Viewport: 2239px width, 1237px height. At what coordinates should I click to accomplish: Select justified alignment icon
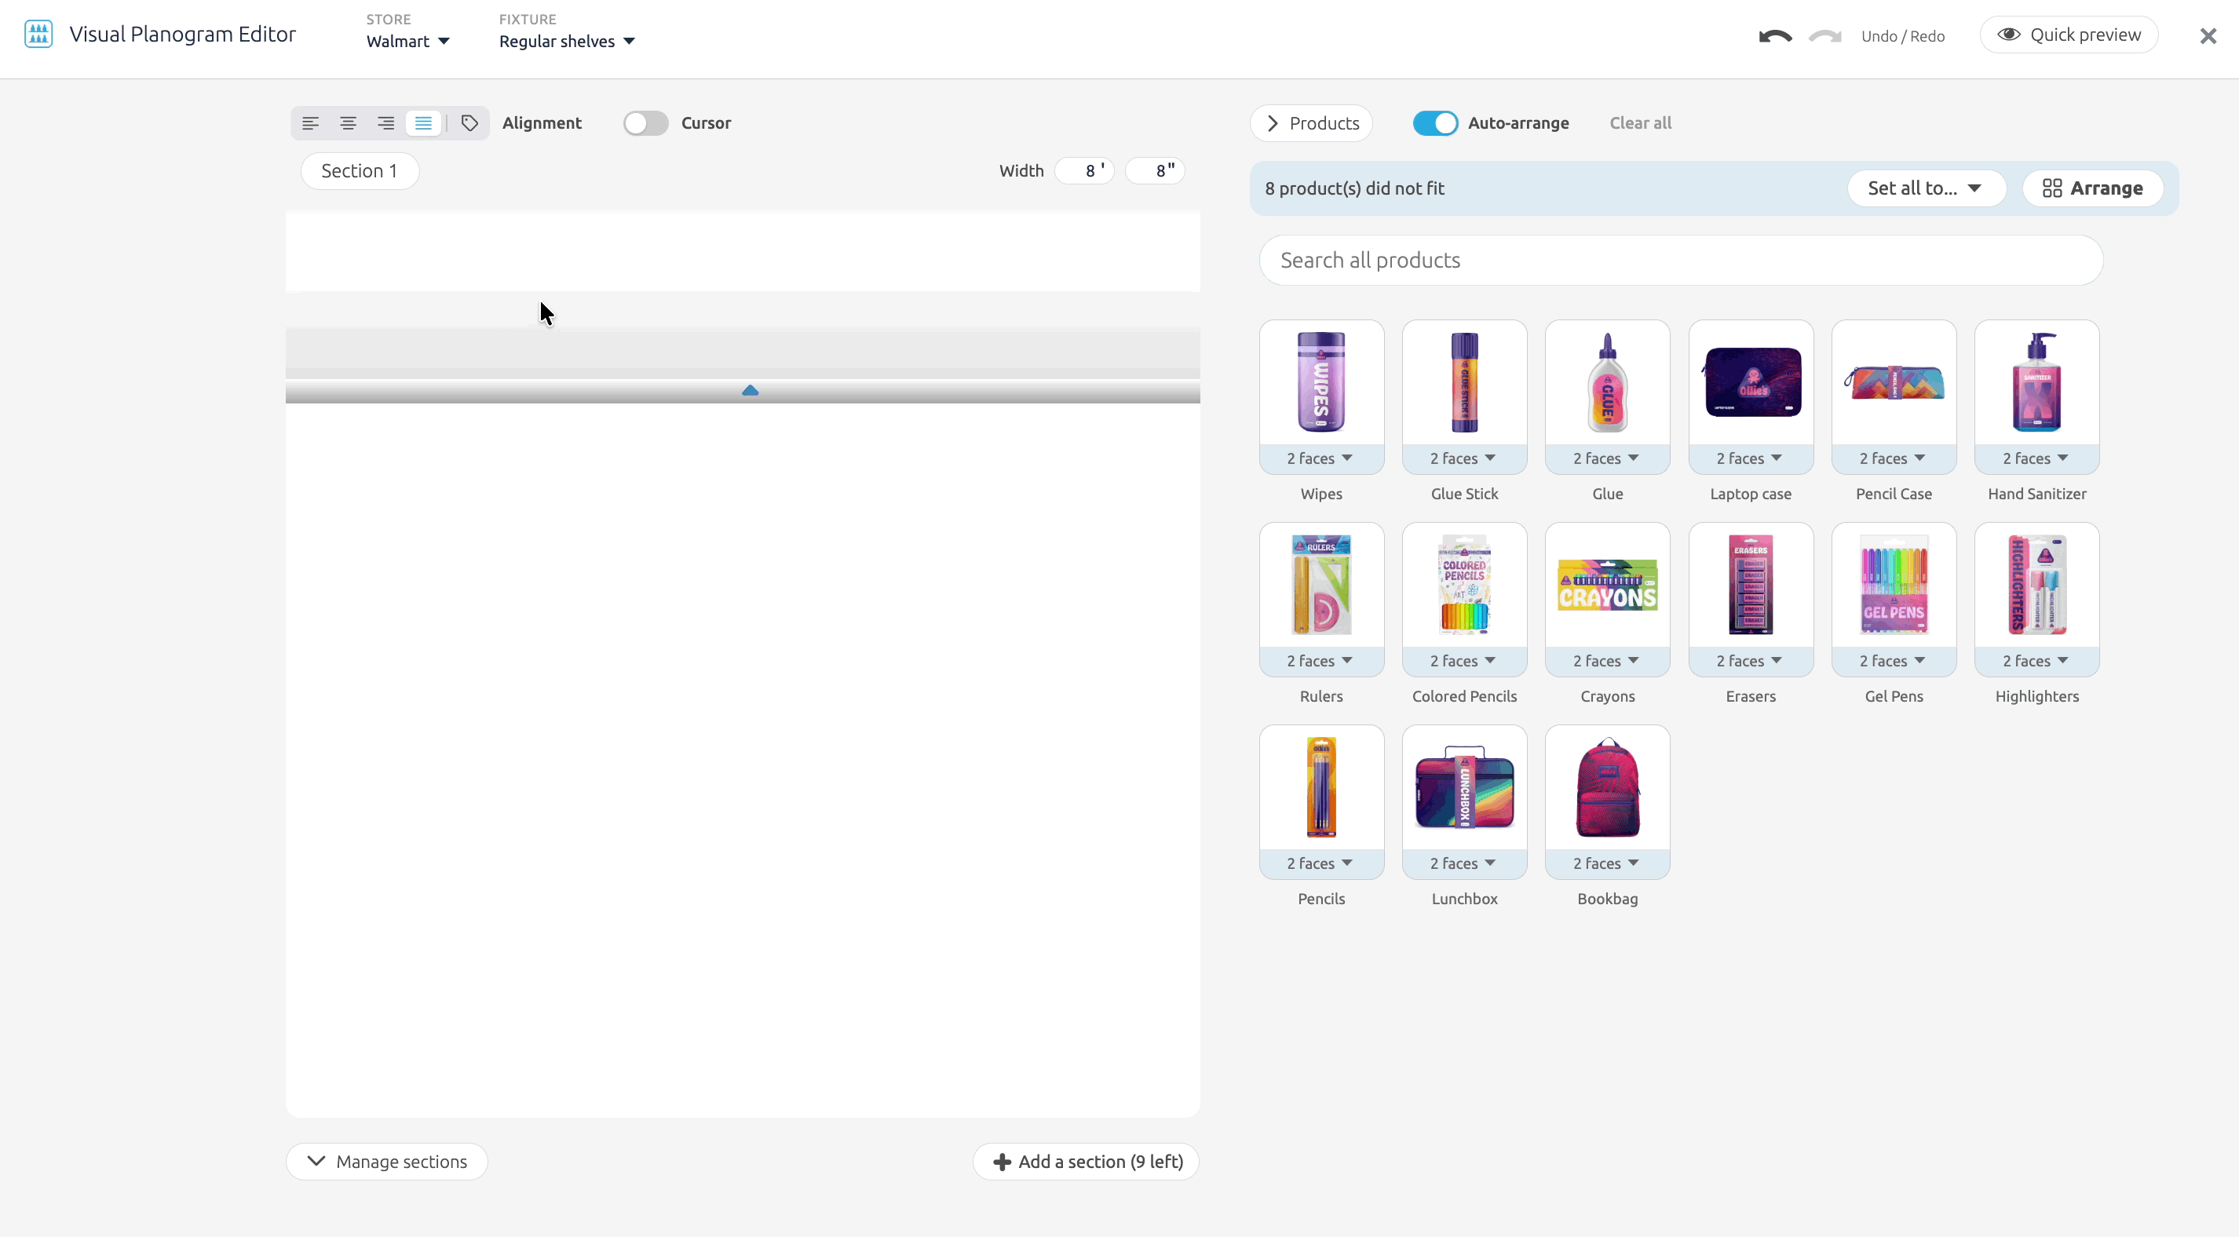(x=423, y=123)
